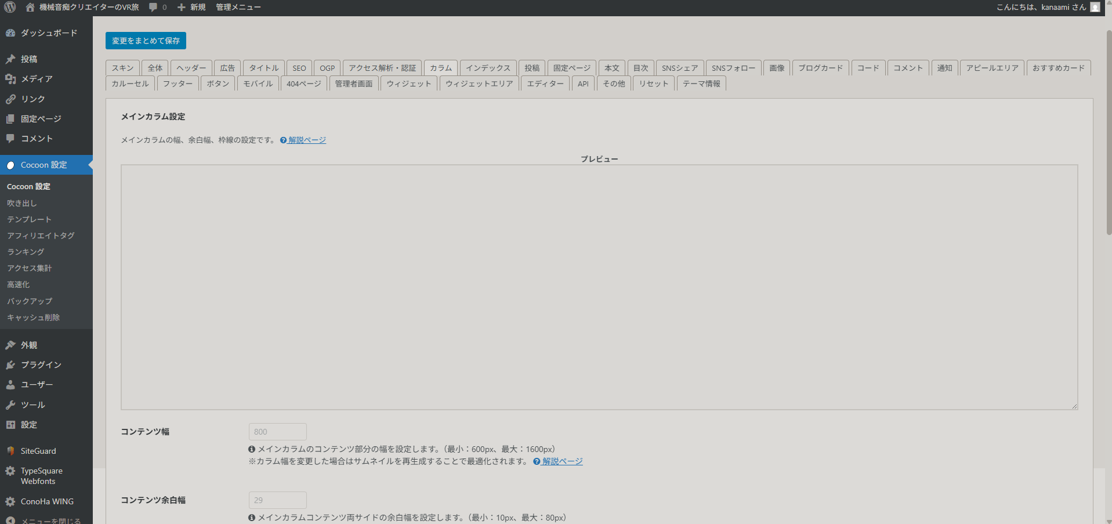1112x524 pixels.
Task: Click the SiteGuard shield icon
Action: click(x=10, y=451)
